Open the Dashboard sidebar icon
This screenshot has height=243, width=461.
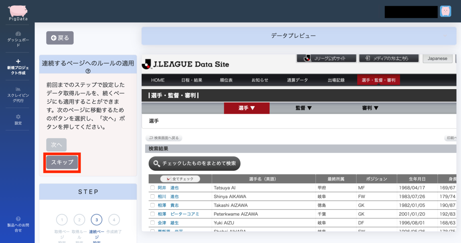(18, 33)
